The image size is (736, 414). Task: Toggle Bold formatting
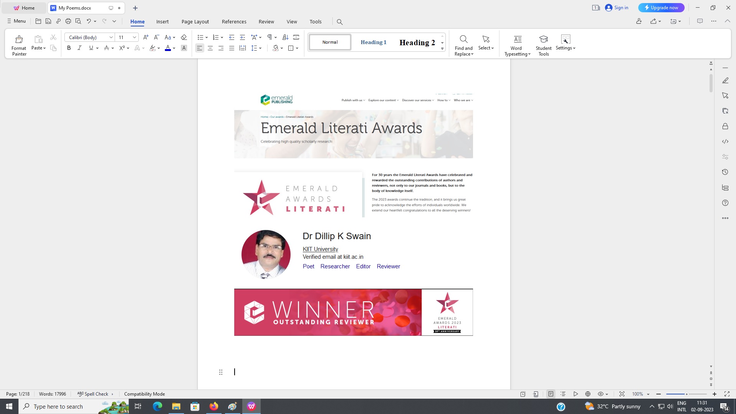[69, 48]
